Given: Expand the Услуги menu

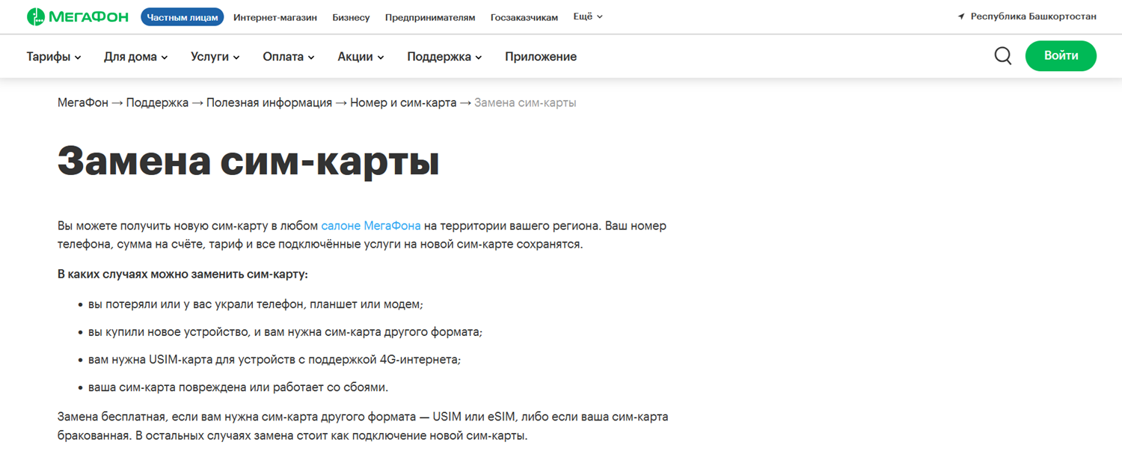Looking at the screenshot, I should pyautogui.click(x=215, y=57).
